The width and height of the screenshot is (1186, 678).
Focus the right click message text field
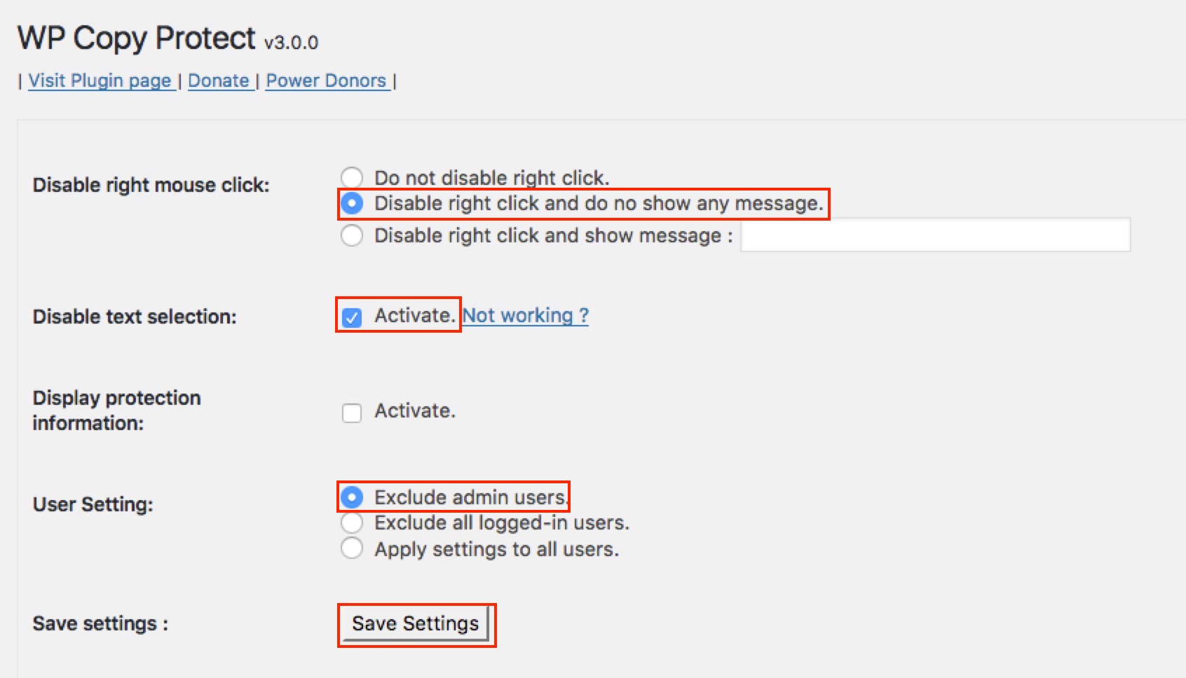click(935, 235)
